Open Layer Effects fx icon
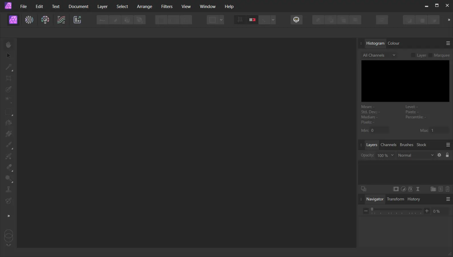The height and width of the screenshot is (257, 453). click(x=410, y=189)
